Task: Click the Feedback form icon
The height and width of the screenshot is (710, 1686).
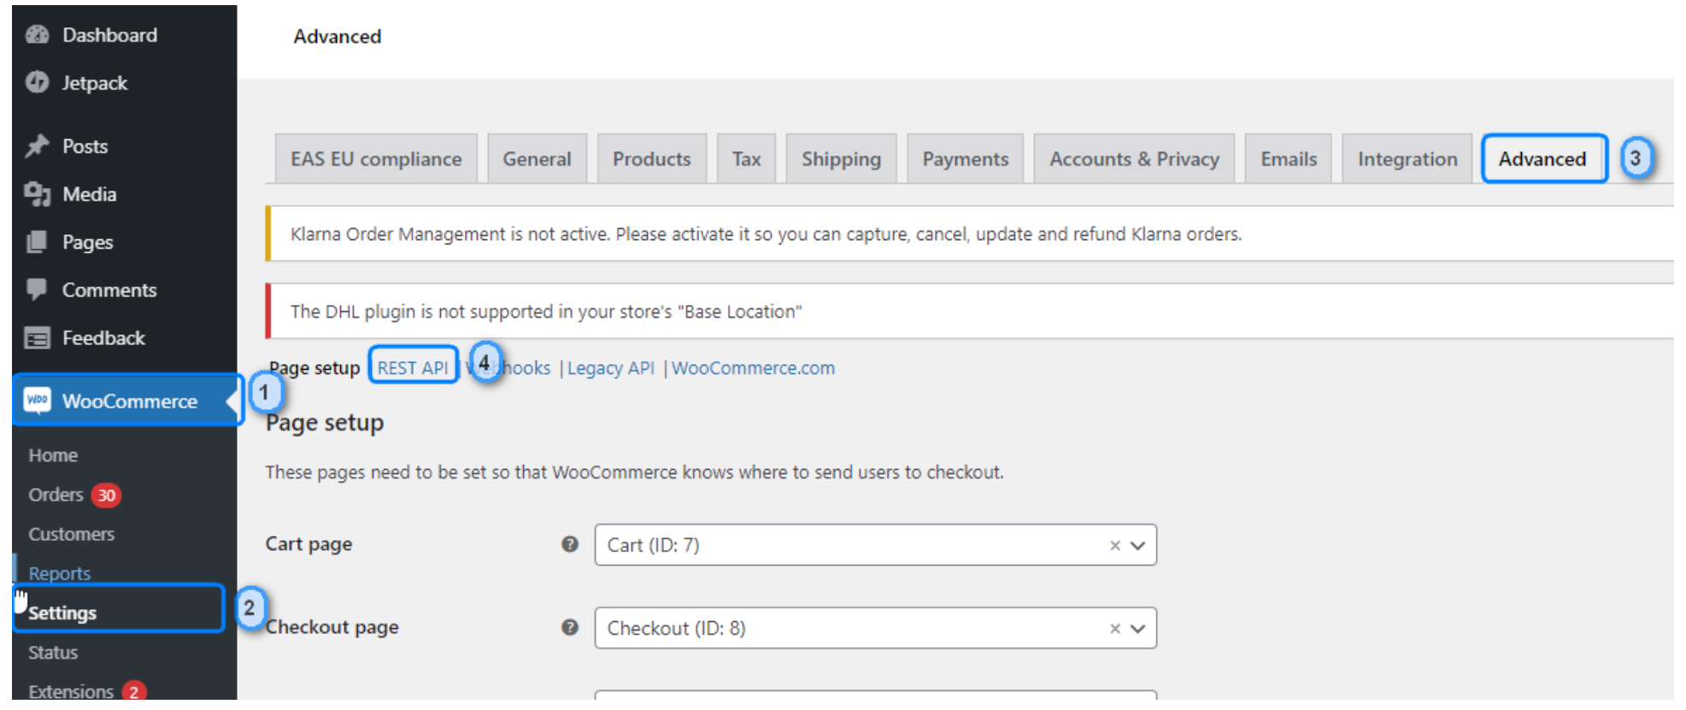Action: (37, 338)
